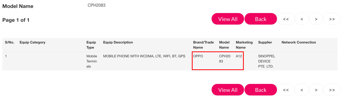Click the Brand/Trade Name column header
Screen dimensions: 342x98
[203, 45]
